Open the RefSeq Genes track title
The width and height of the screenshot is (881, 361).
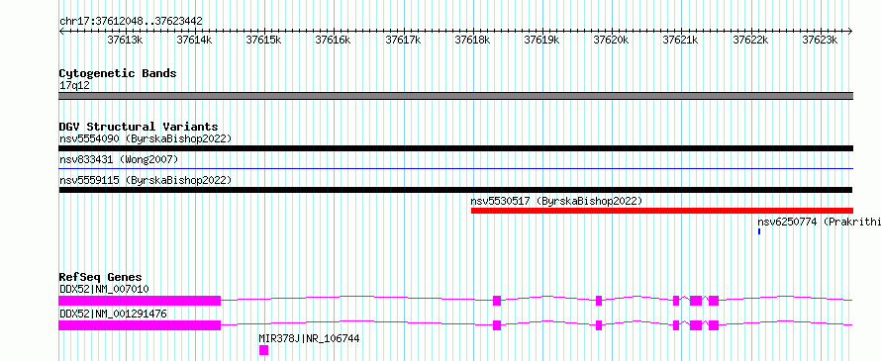coord(101,277)
